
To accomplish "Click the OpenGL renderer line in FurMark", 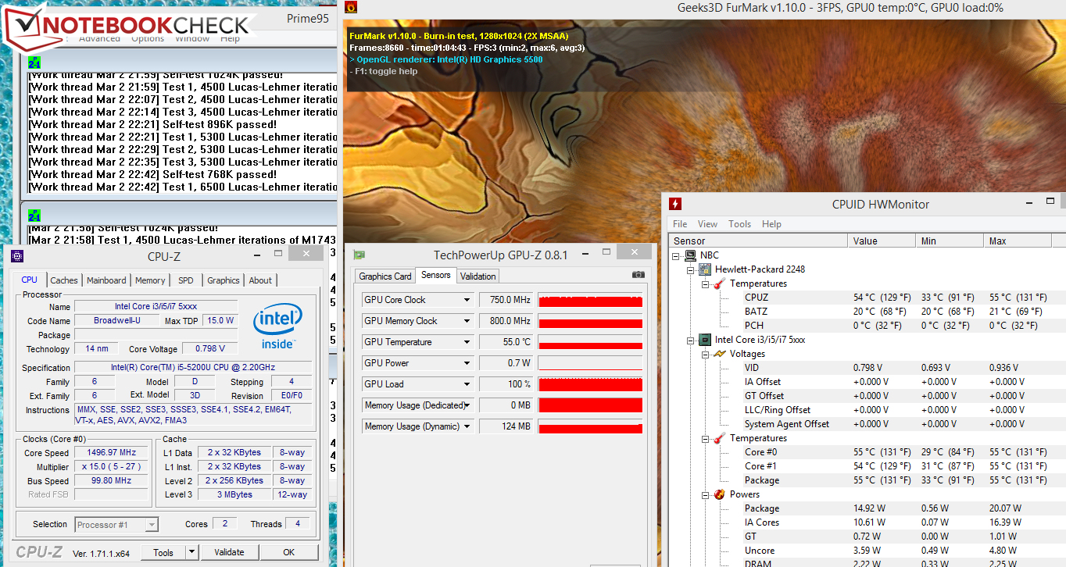I will 445,59.
